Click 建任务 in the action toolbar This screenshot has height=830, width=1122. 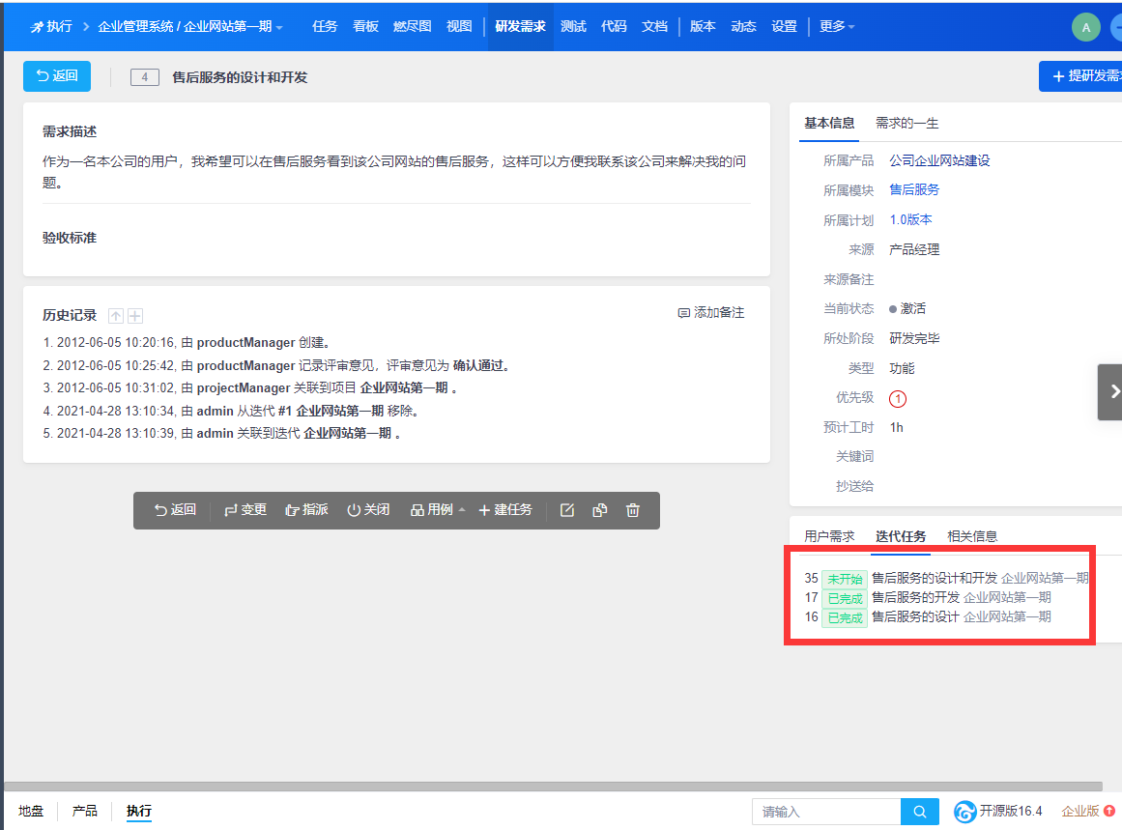pyautogui.click(x=505, y=510)
